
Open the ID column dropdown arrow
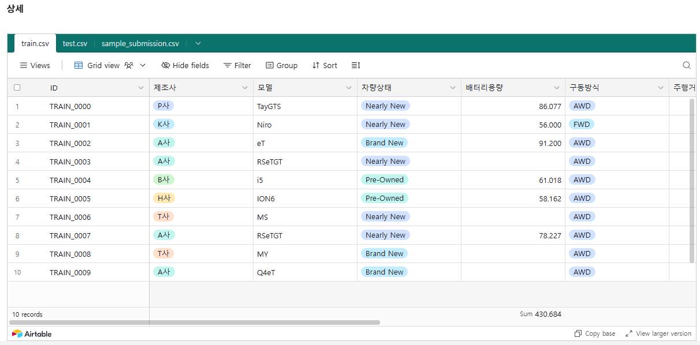click(141, 88)
